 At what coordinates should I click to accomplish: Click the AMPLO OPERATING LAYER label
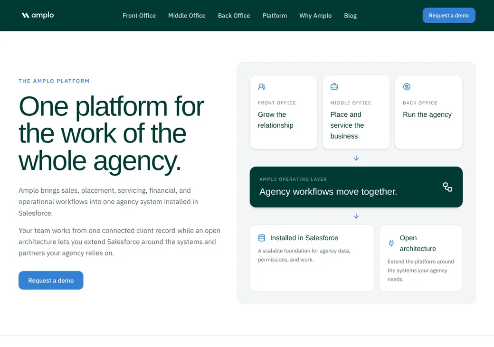[293, 179]
